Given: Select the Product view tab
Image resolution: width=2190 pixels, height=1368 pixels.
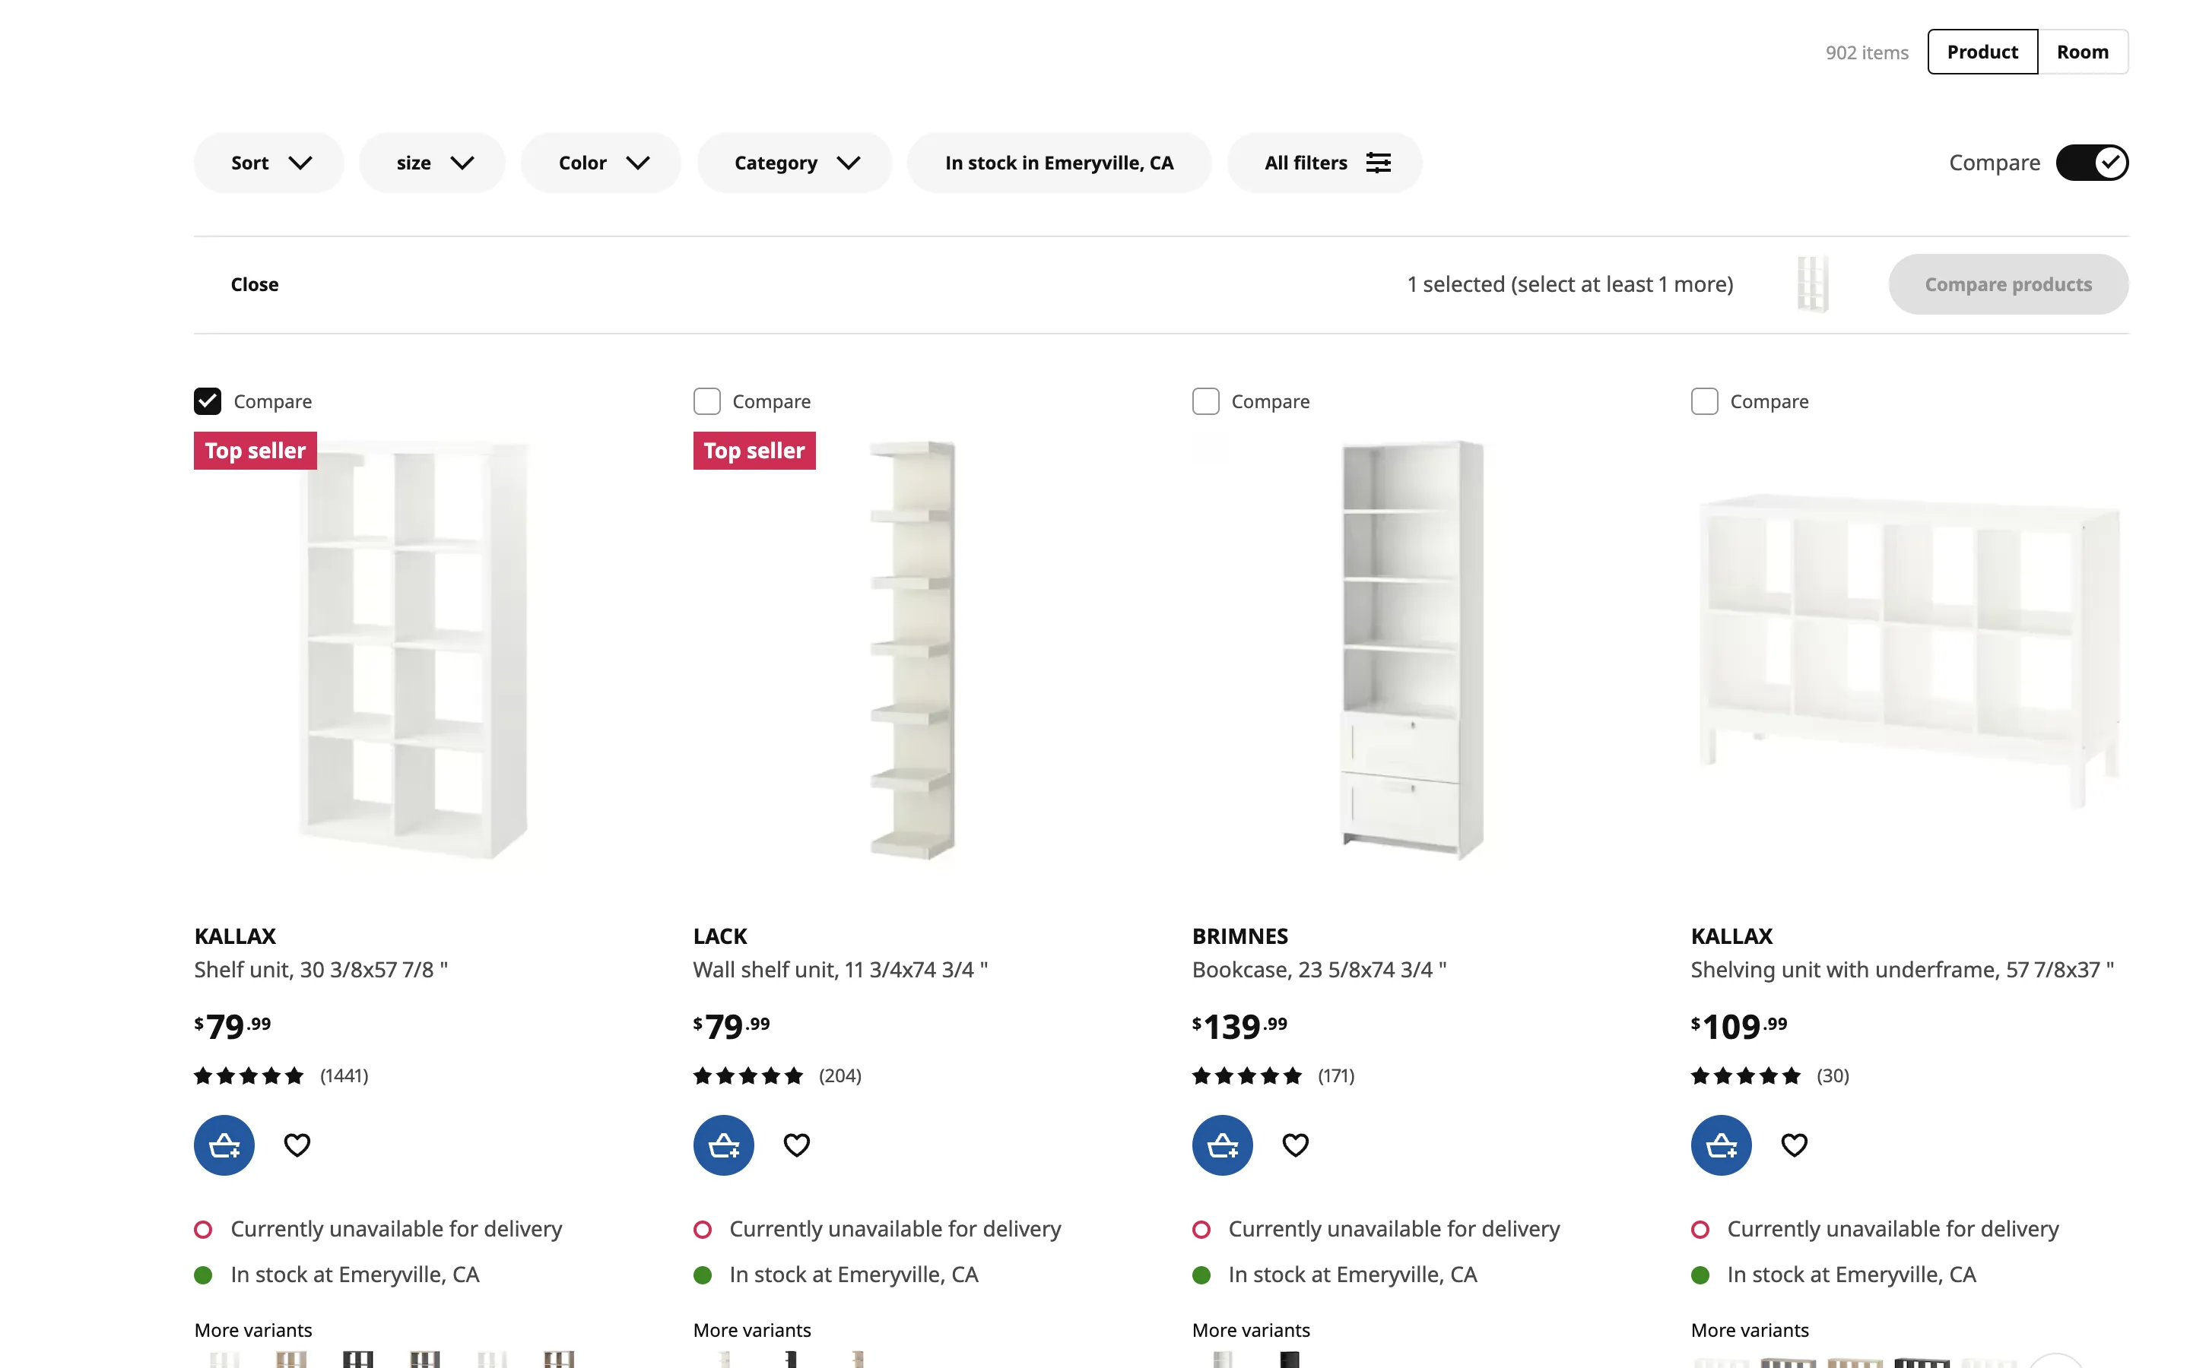Looking at the screenshot, I should tap(1982, 52).
